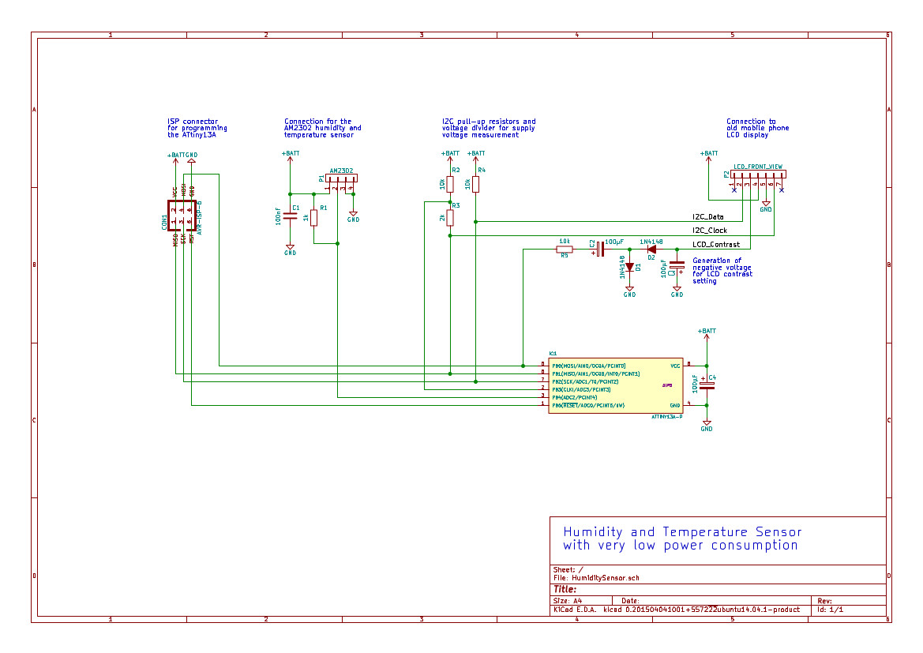Image resolution: width=923 pixels, height=653 pixels.
Task: Click the Humidity and Temperature Sensor title text
Action: pyautogui.click(x=682, y=539)
